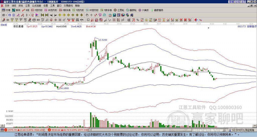The height and width of the screenshot is (137, 257).
Task: Open the 江恩轮 tool
Action: [119, 10]
